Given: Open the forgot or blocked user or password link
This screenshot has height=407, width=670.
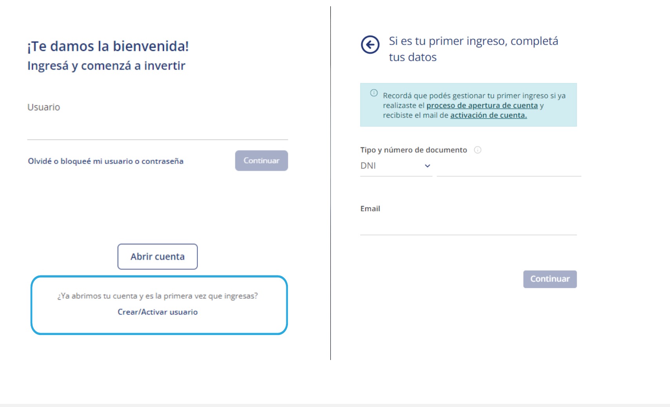Looking at the screenshot, I should 106,161.
